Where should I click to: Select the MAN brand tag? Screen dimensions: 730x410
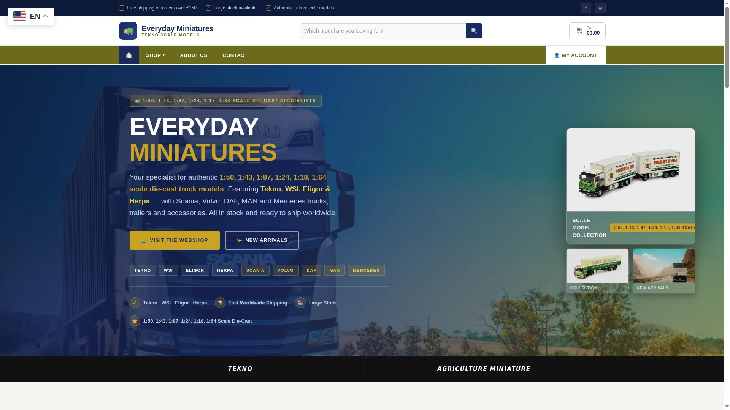(x=335, y=270)
